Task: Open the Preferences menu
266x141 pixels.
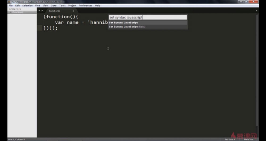Action: click(85, 6)
